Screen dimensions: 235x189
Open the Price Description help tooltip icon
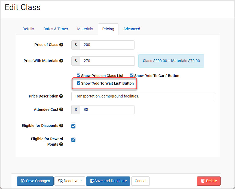(x=61, y=96)
